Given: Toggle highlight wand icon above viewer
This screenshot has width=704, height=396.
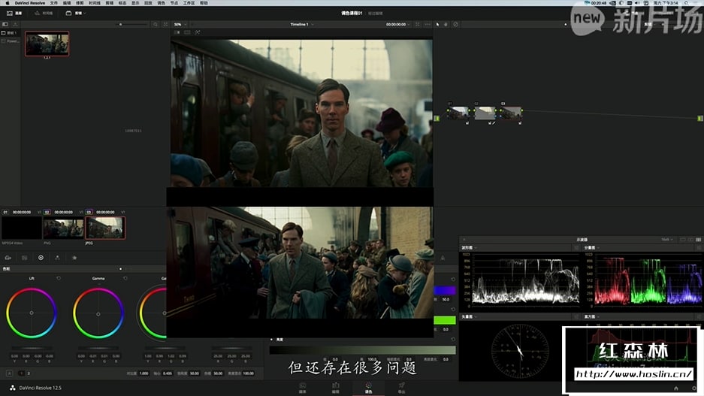Looking at the screenshot, I should [x=198, y=32].
